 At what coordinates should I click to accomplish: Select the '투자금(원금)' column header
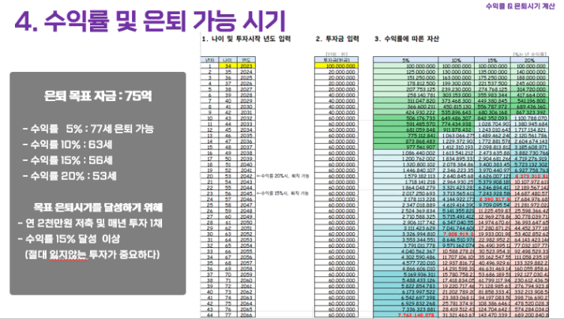(x=337, y=60)
